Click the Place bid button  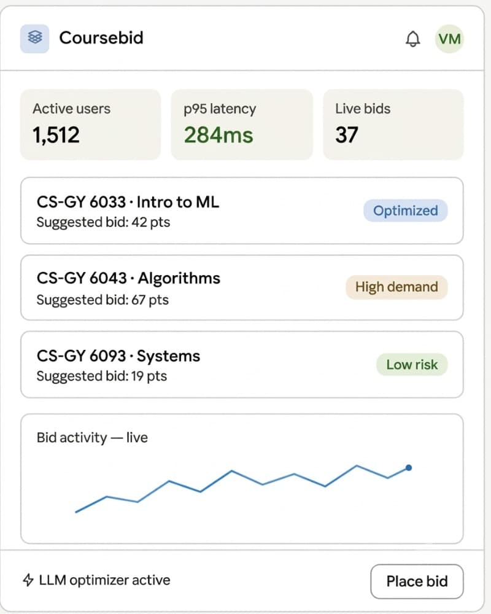[x=417, y=581]
